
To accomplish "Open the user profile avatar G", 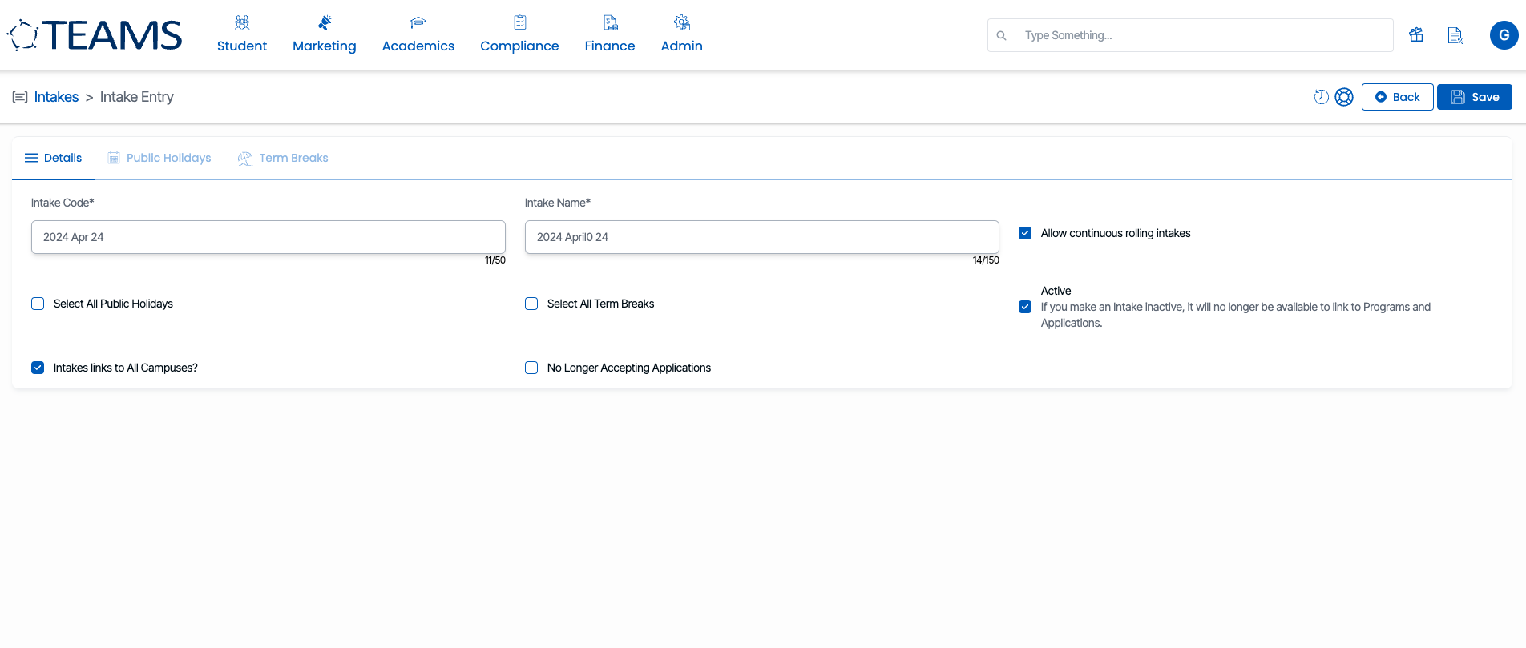I will pyautogui.click(x=1504, y=35).
